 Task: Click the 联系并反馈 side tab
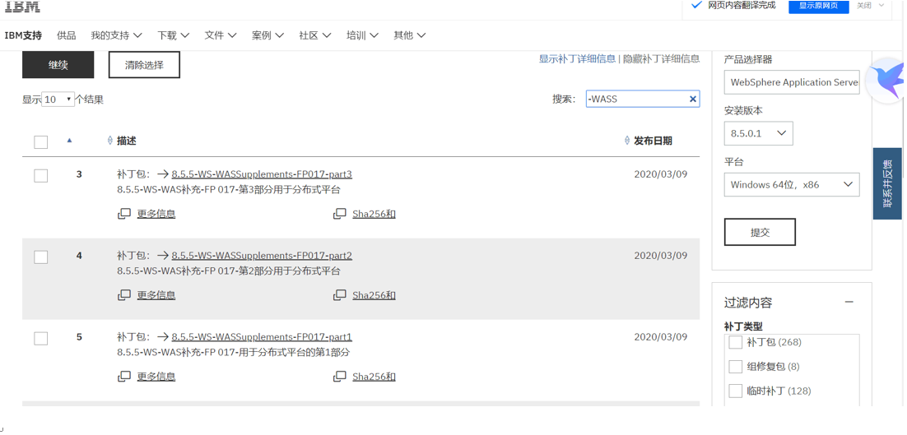pyautogui.click(x=887, y=183)
